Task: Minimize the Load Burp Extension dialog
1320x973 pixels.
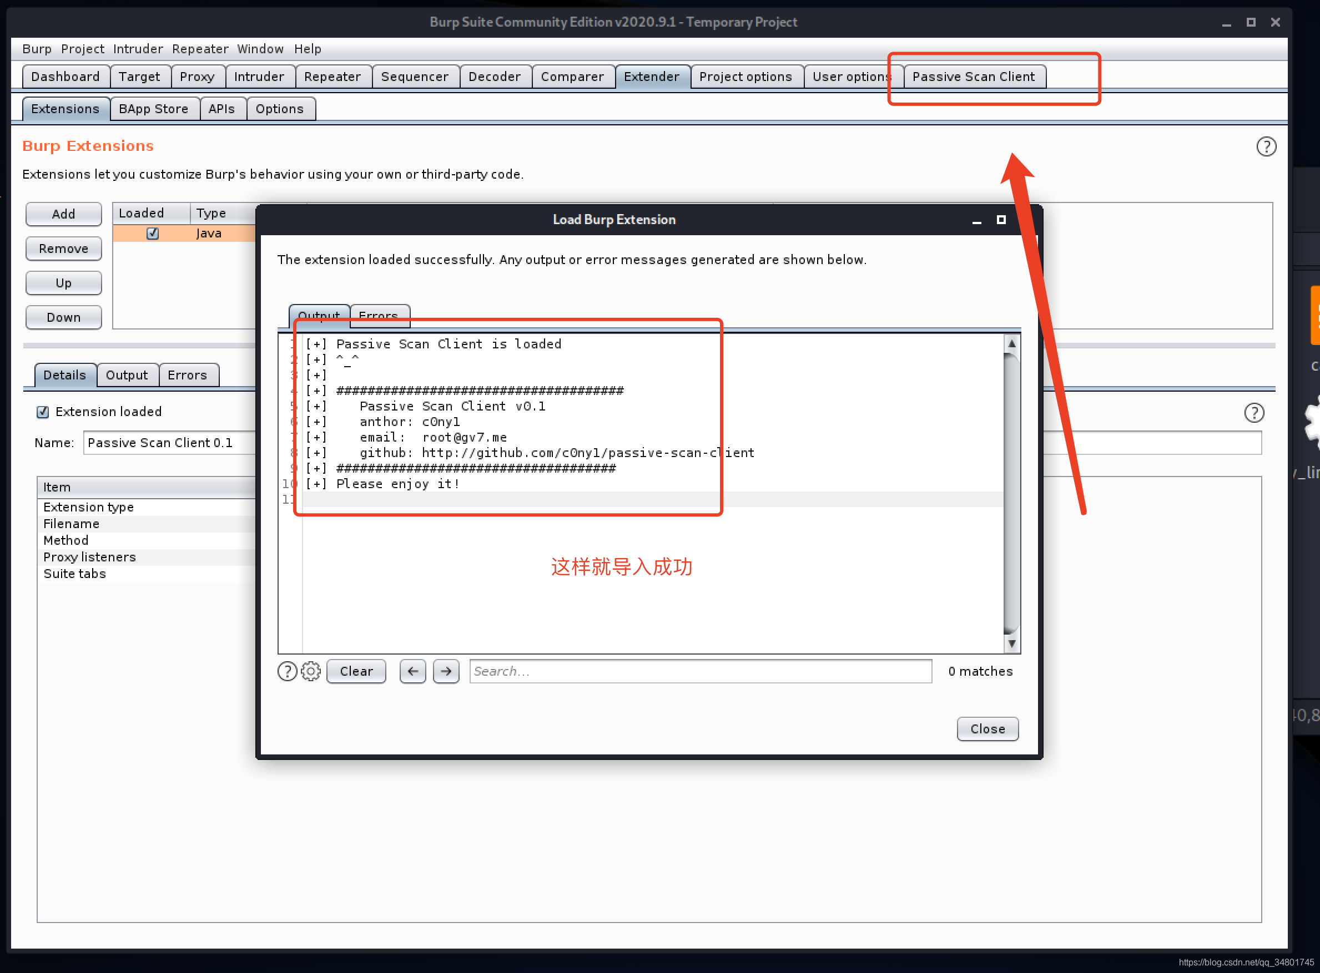Action: pyautogui.click(x=976, y=221)
